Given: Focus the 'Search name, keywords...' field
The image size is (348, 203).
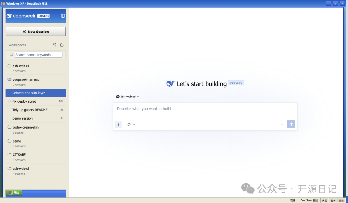Looking at the screenshot, I should 38,54.
